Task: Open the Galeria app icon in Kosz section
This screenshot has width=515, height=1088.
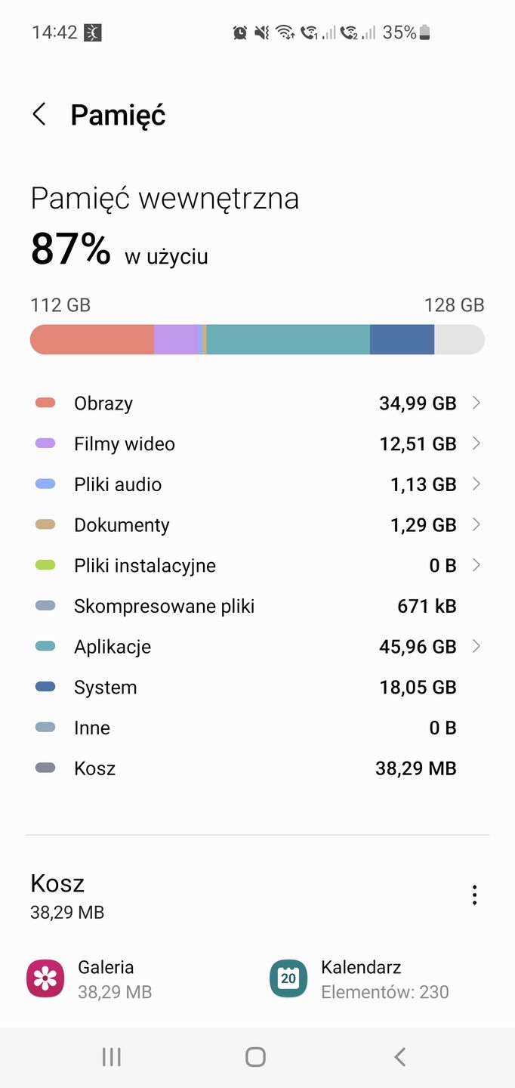Action: click(x=45, y=978)
